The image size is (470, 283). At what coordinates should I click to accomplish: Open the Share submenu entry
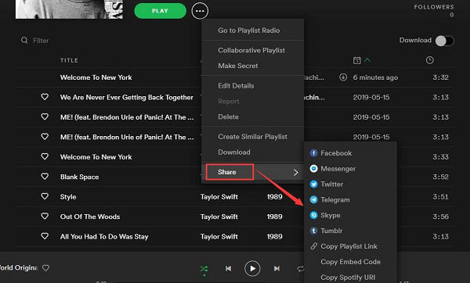pyautogui.click(x=252, y=172)
